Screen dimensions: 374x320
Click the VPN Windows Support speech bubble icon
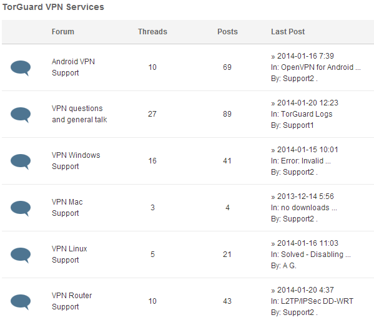coord(21,162)
